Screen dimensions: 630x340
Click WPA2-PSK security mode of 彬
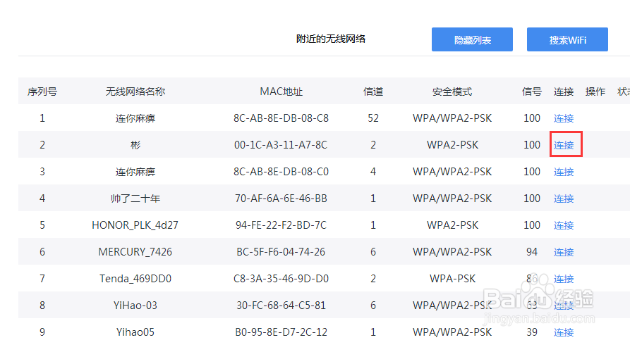tap(452, 145)
